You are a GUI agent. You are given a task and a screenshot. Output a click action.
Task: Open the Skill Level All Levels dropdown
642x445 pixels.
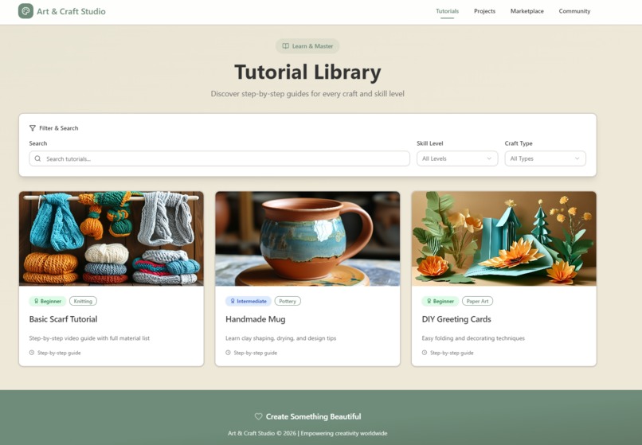457,158
